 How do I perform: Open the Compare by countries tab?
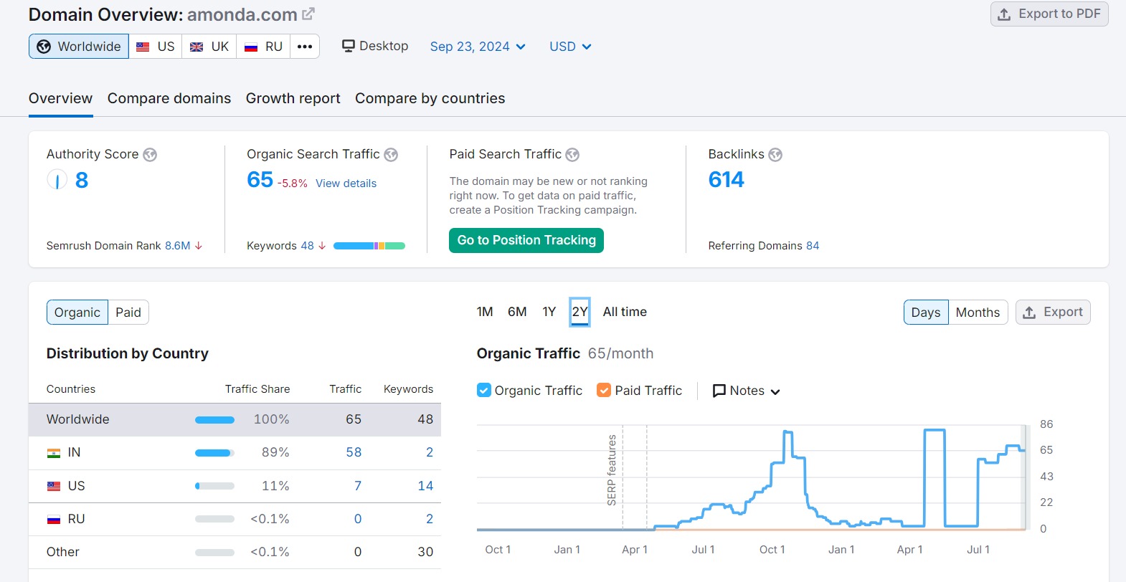(x=430, y=98)
